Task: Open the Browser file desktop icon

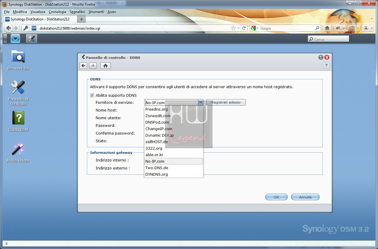Action: click(18, 60)
